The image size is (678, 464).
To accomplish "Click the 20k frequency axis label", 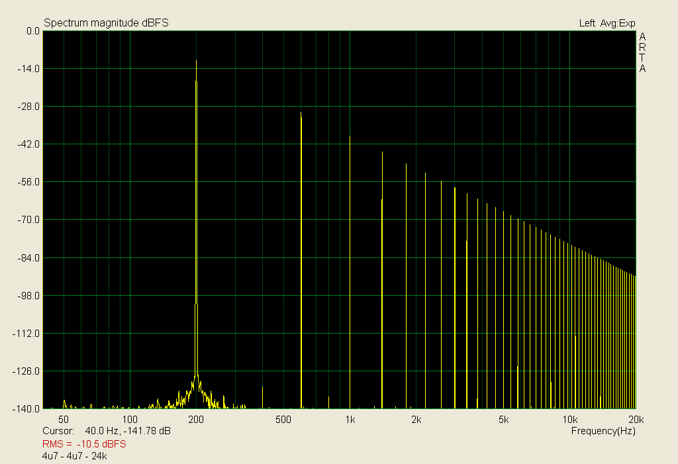I will click(x=636, y=420).
